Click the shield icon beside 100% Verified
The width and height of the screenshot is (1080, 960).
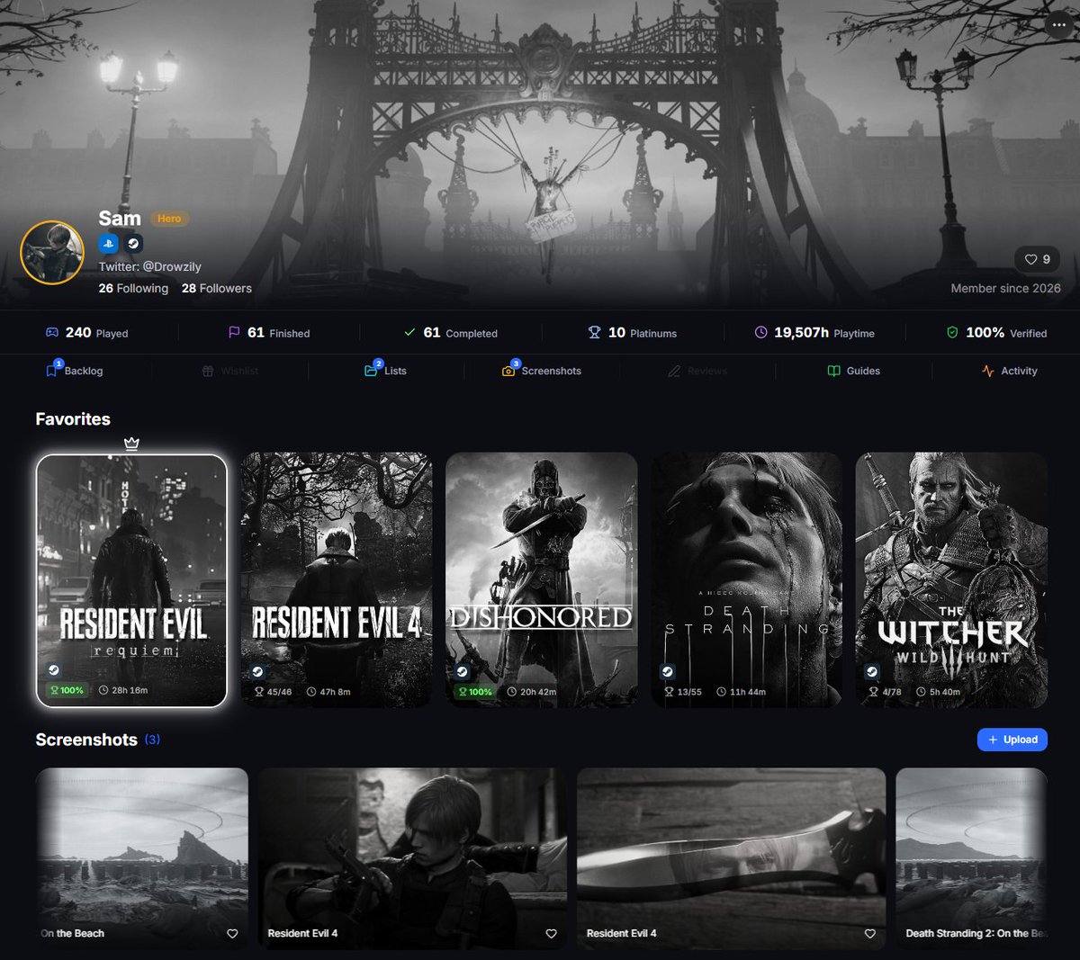(952, 333)
